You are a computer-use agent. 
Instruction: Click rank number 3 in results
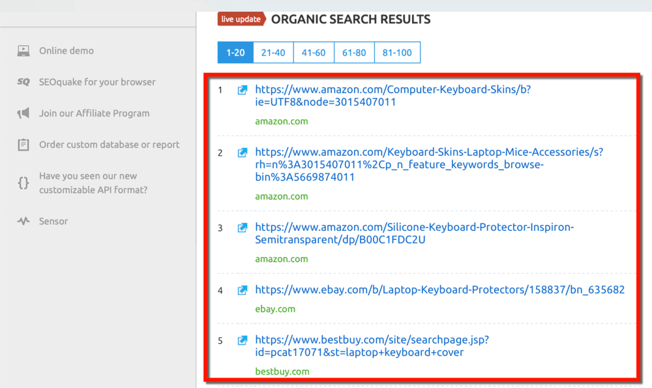(x=220, y=228)
